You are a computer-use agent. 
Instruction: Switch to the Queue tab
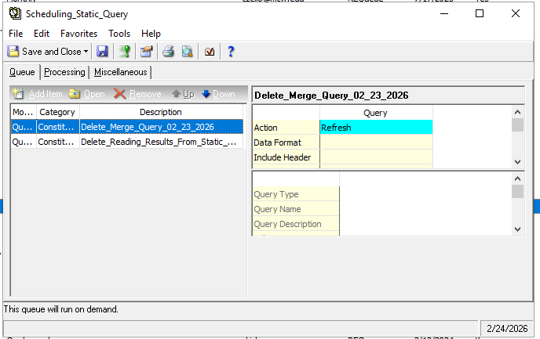pyautogui.click(x=22, y=72)
